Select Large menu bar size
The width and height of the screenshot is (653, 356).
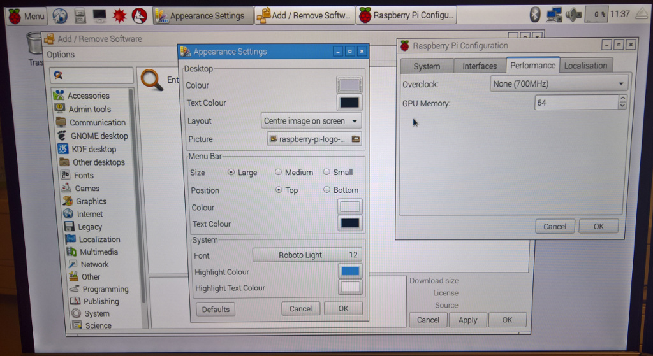coord(231,172)
